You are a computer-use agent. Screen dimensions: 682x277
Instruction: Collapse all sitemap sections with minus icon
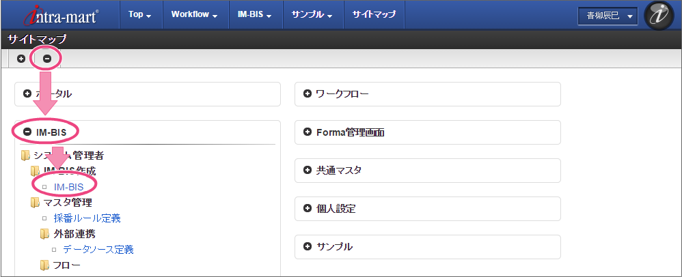pyautogui.click(x=47, y=59)
